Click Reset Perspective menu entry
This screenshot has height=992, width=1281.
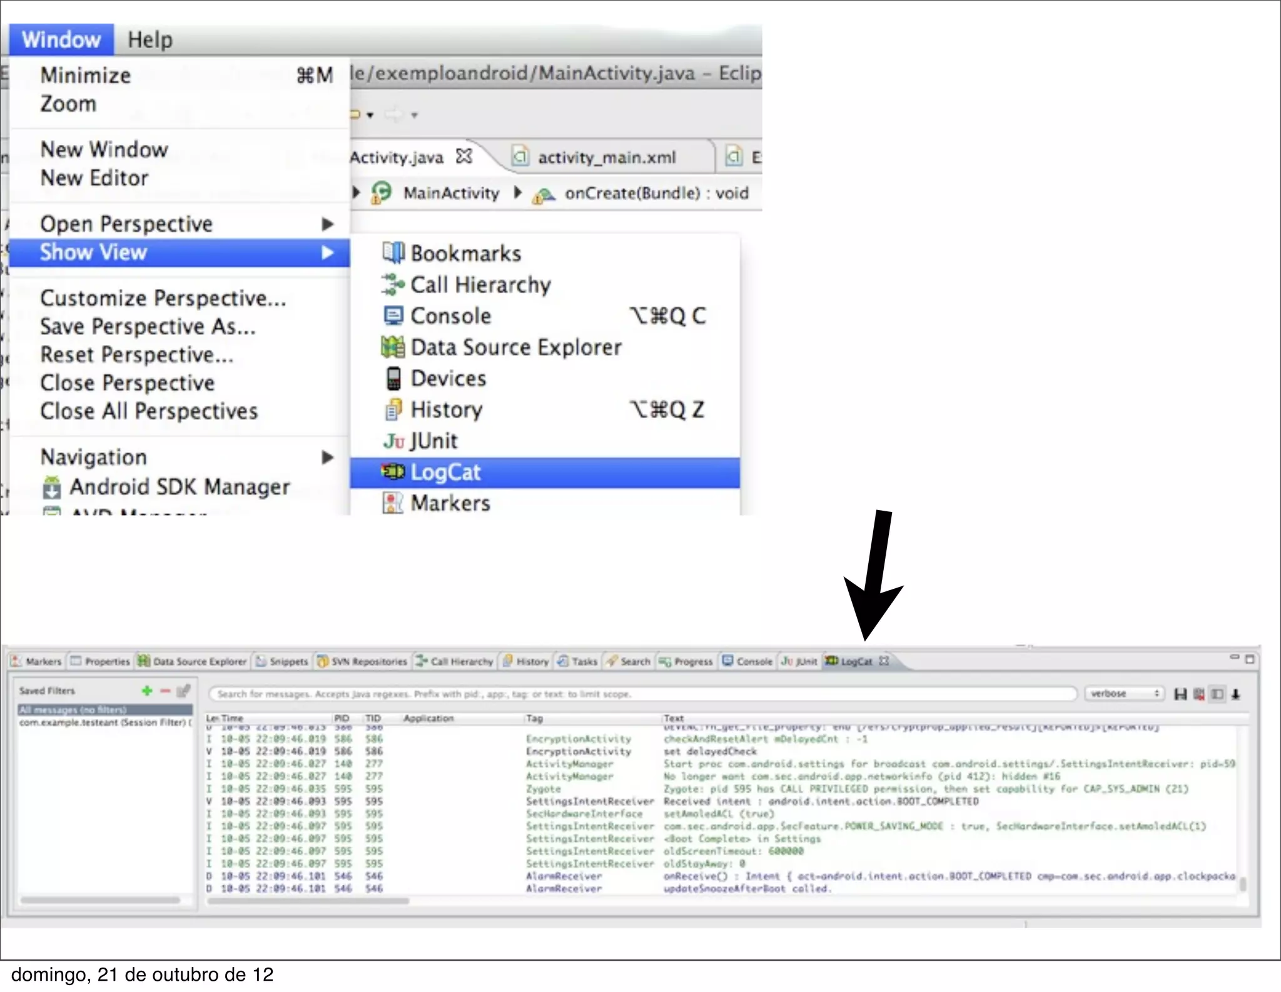136,355
